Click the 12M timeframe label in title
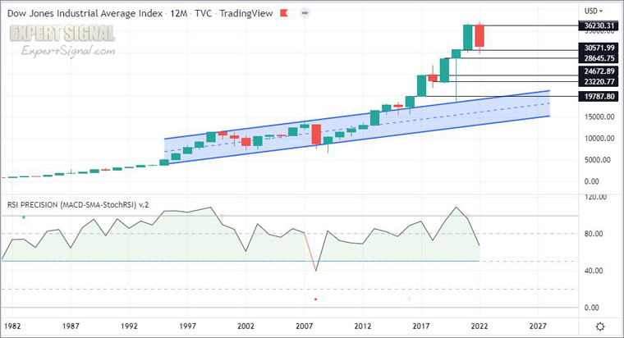624x338 pixels. pos(179,13)
